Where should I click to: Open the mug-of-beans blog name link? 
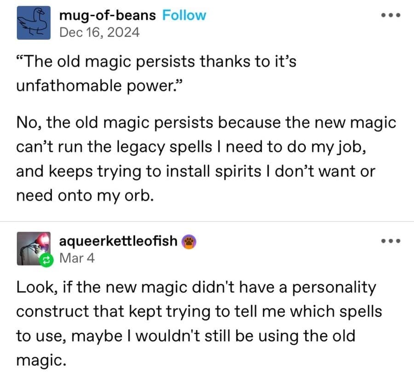click(x=108, y=15)
